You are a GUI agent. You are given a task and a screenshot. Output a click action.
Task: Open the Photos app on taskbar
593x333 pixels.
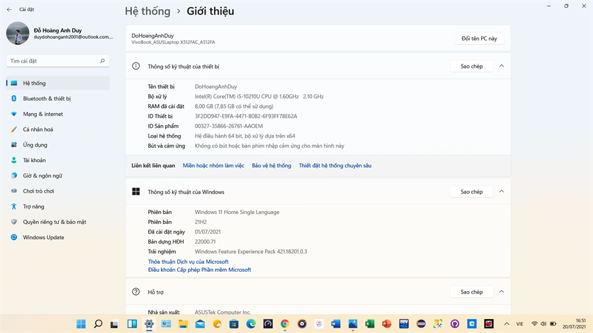click(x=353, y=324)
